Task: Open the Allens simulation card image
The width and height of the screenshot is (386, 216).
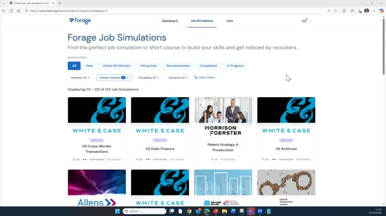Action: (x=96, y=182)
